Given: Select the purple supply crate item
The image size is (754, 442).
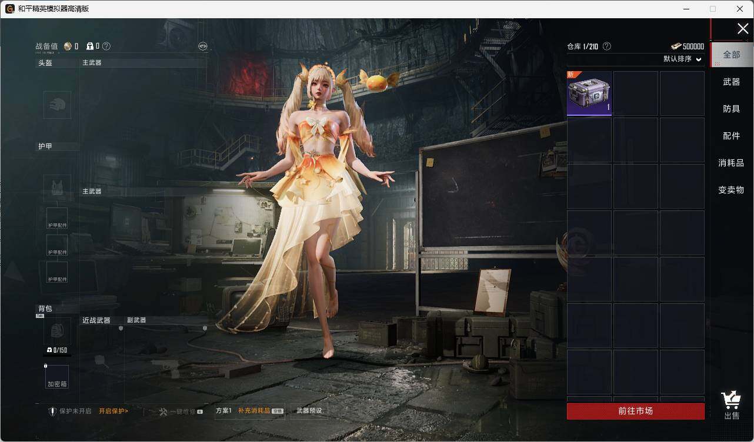Looking at the screenshot, I should point(589,93).
